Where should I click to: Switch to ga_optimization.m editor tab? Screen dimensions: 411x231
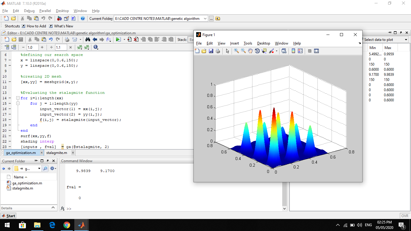coord(21,153)
